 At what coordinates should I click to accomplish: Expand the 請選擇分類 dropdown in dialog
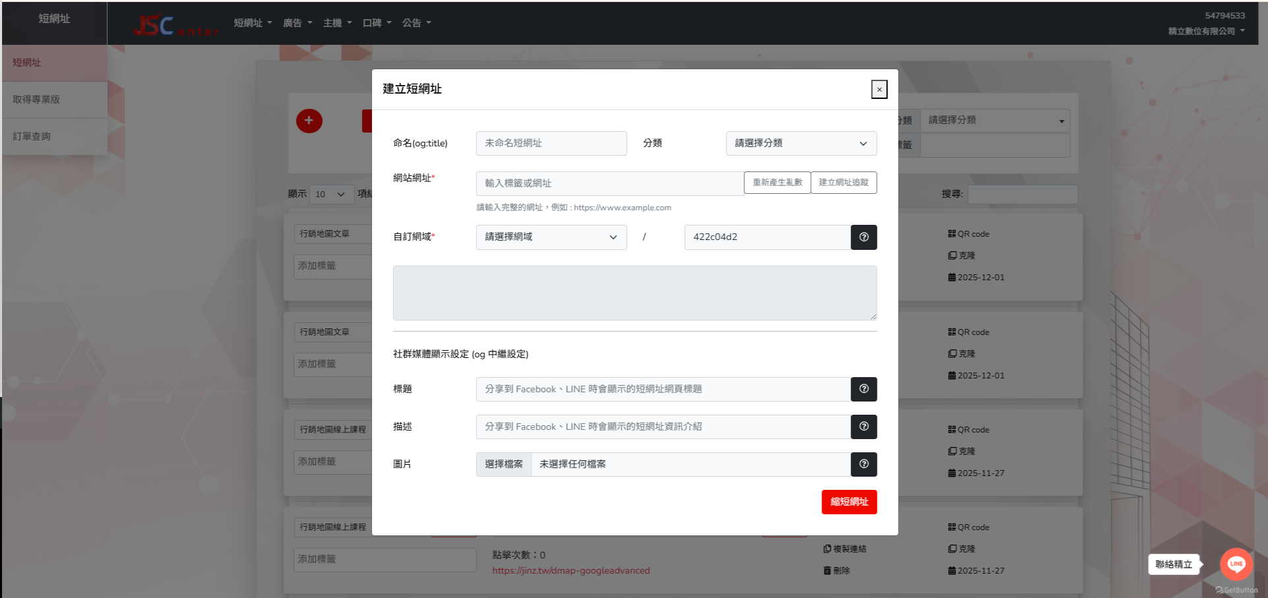point(800,143)
